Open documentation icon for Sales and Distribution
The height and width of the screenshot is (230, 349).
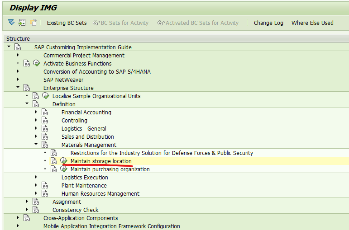45,136
